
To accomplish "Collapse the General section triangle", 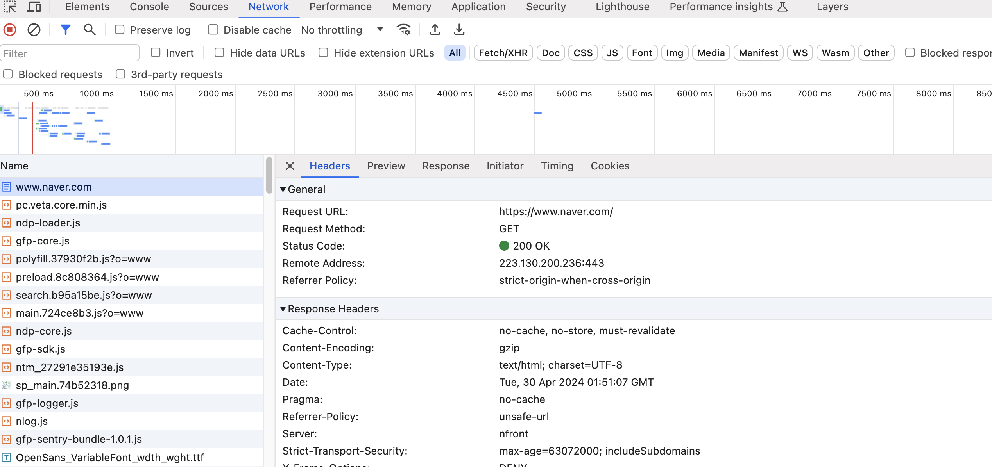I will point(283,189).
